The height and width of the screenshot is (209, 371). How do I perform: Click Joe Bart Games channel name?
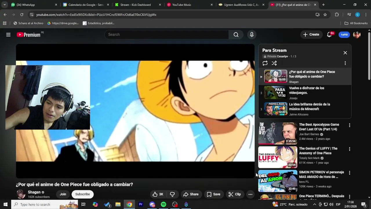point(309,134)
